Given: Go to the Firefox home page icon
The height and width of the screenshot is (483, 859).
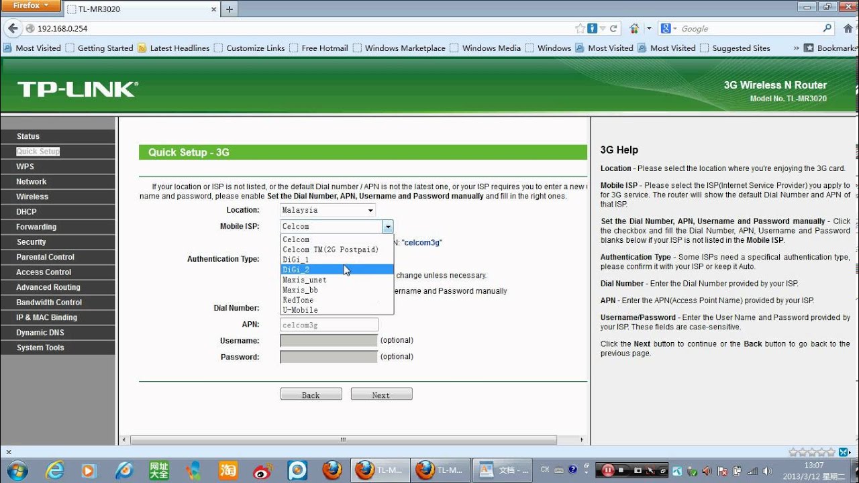Looking at the screenshot, I should pyautogui.click(x=848, y=29).
